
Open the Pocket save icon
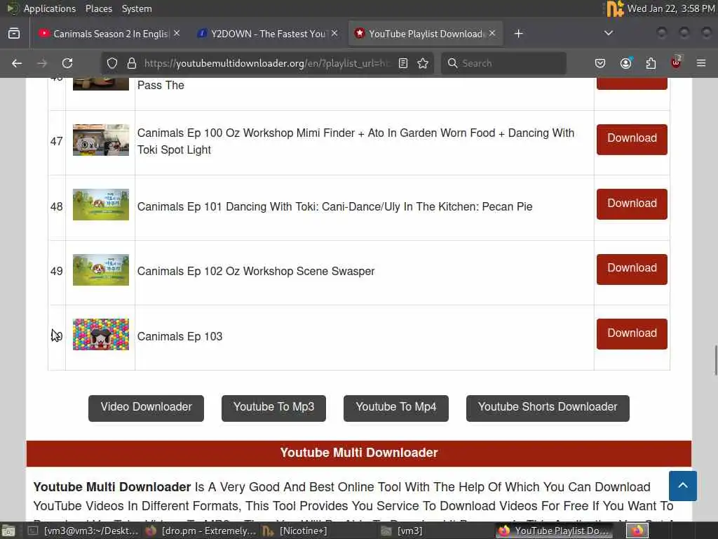click(600, 63)
